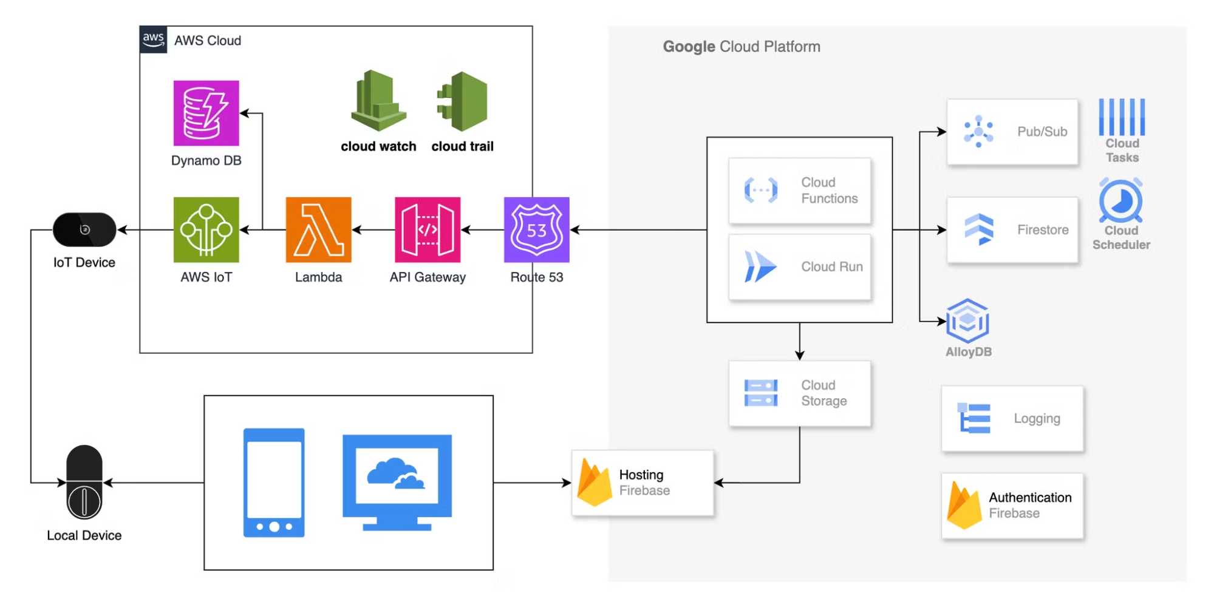The image size is (1214, 610).
Task: Click the Cloud Scheduler label
Action: tap(1121, 237)
